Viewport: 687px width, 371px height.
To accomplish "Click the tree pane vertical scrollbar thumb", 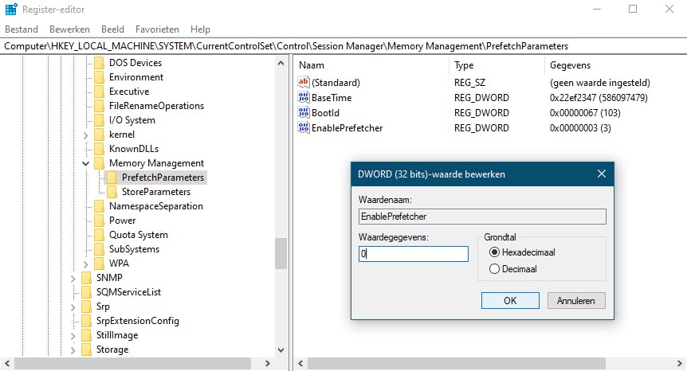I will (281, 253).
